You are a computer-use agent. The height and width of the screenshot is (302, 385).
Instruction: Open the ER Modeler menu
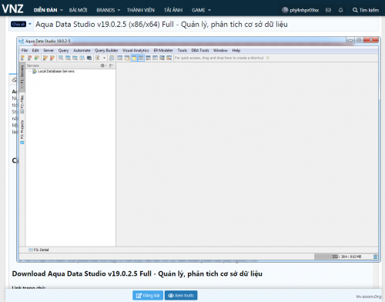[x=163, y=50]
